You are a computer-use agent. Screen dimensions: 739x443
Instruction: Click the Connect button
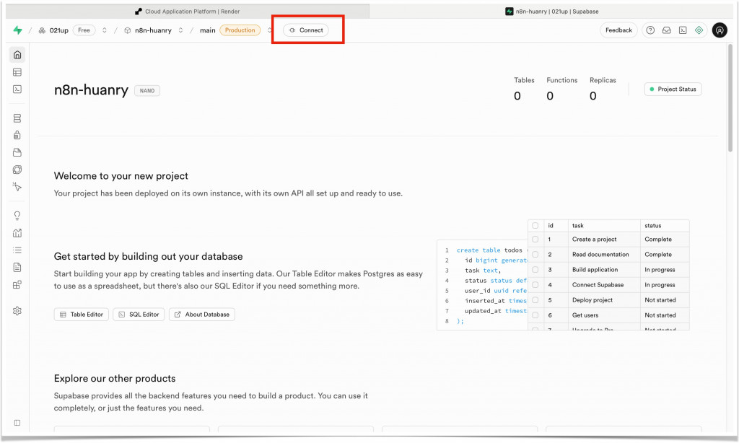tap(306, 30)
